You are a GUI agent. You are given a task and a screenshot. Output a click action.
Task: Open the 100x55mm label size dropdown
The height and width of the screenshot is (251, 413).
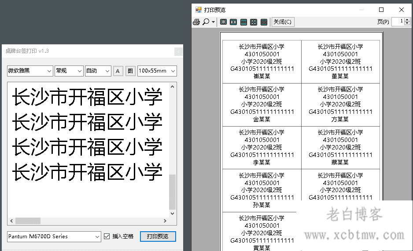(x=157, y=71)
